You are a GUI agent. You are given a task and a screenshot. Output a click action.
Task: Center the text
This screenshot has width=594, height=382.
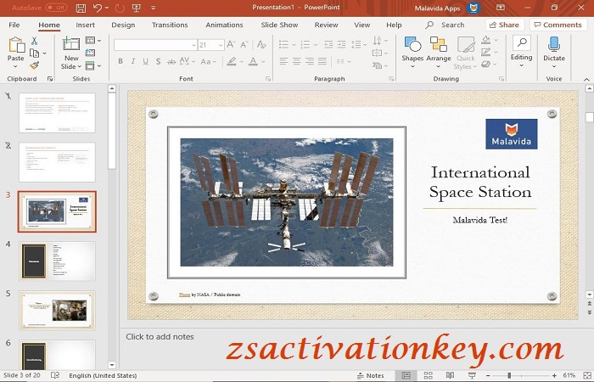297,61
